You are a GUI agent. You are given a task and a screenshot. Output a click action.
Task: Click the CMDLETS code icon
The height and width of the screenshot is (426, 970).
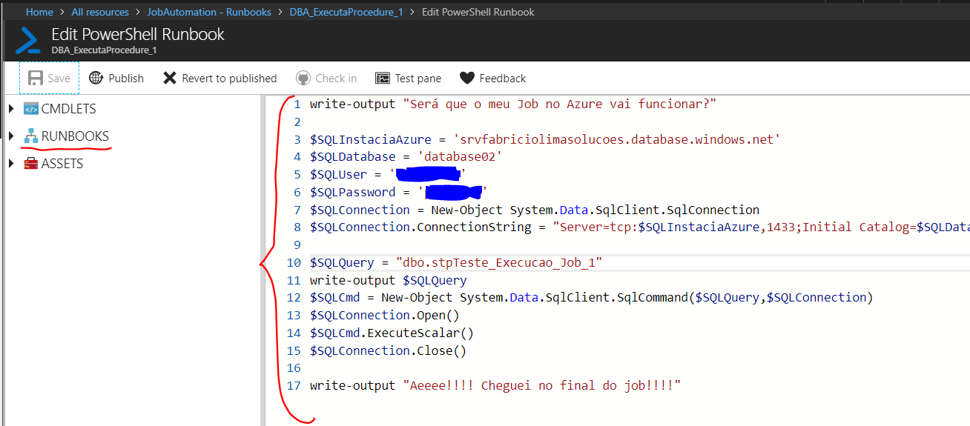pyautogui.click(x=30, y=109)
